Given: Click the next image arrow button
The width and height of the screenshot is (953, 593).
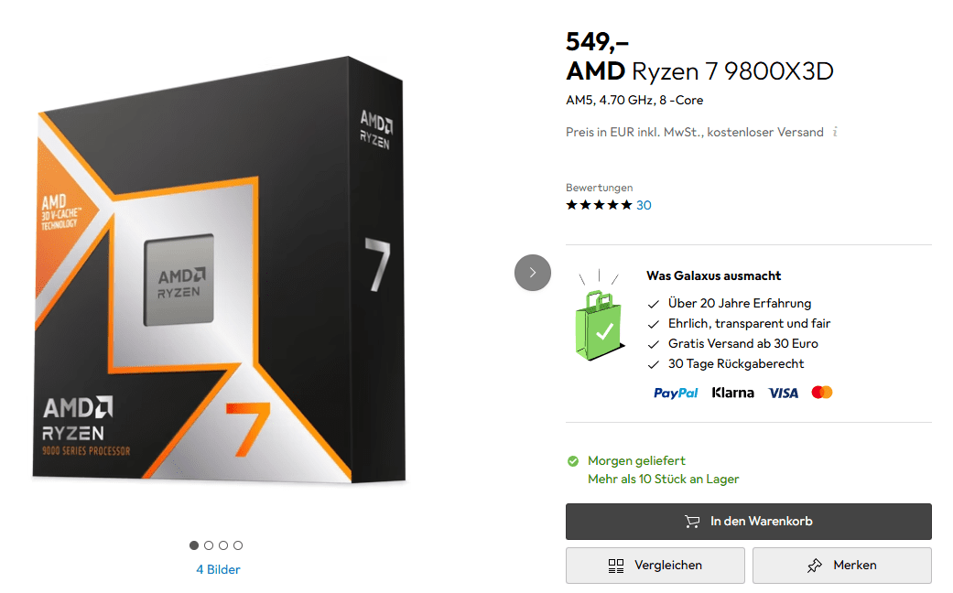Looking at the screenshot, I should [x=533, y=273].
